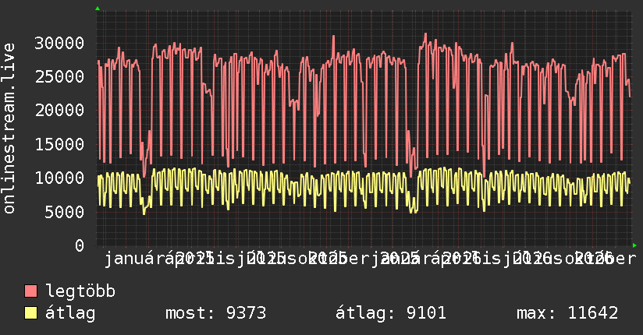
Task: Click the 15000 y-axis label
Action: (x=59, y=144)
